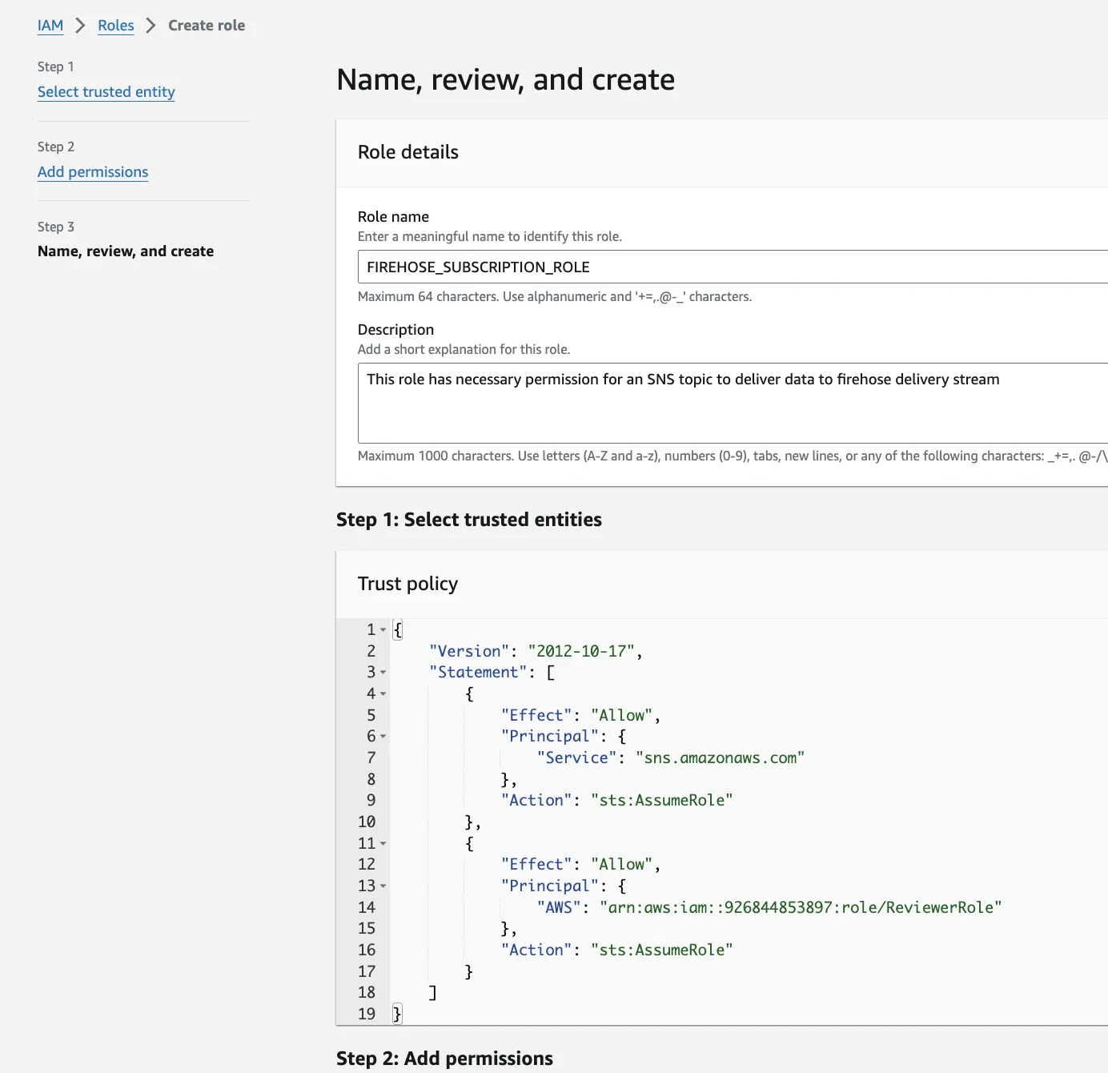
Task: Click the IAM breadcrumb link
Action: [50, 26]
